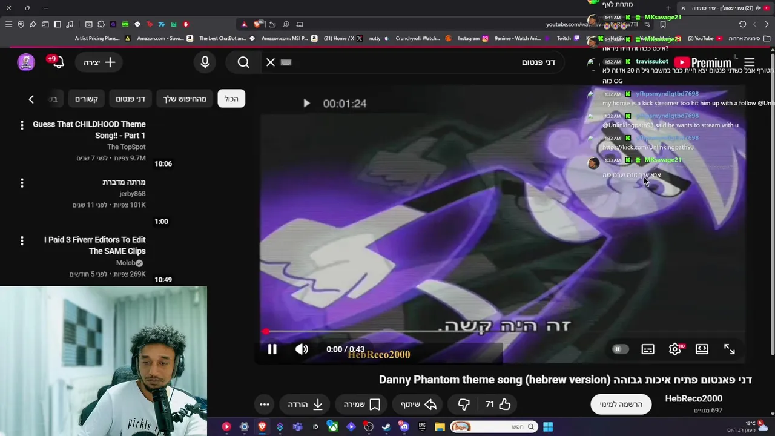Mute the video volume speaker icon
The height and width of the screenshot is (436, 775).
tap(302, 349)
